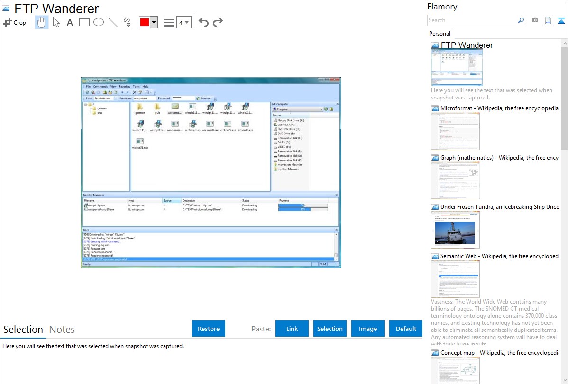Switch to the Notes tab
Image resolution: width=568 pixels, height=384 pixels.
point(62,330)
